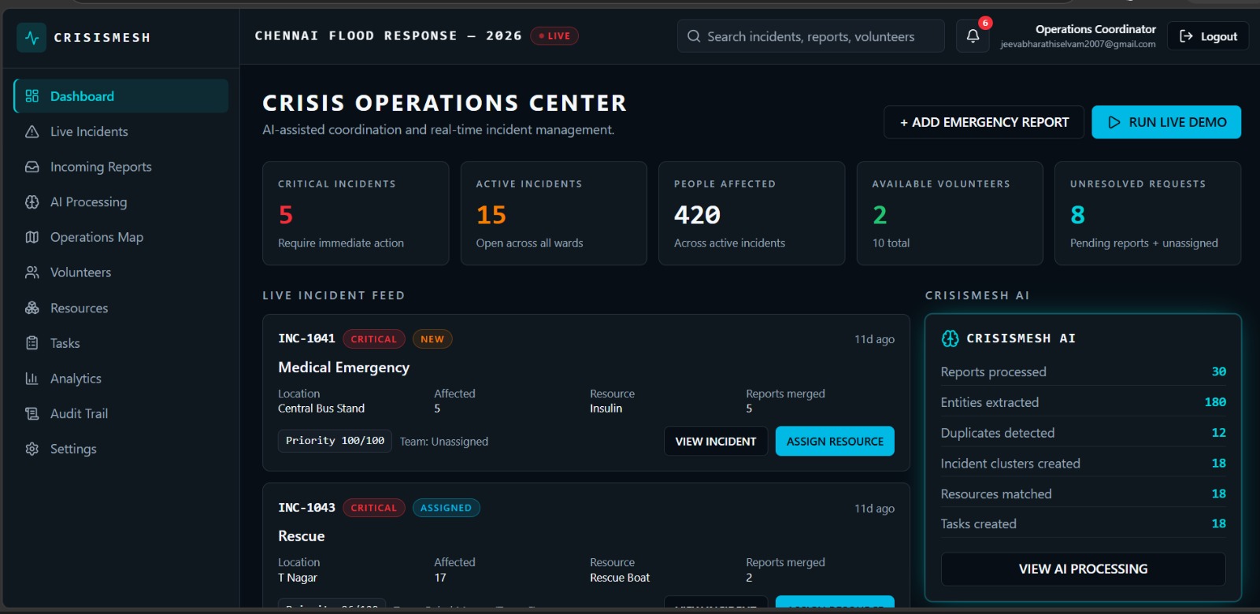Open notifications bell with 6 badge
Image resolution: width=1260 pixels, height=614 pixels.
point(973,35)
